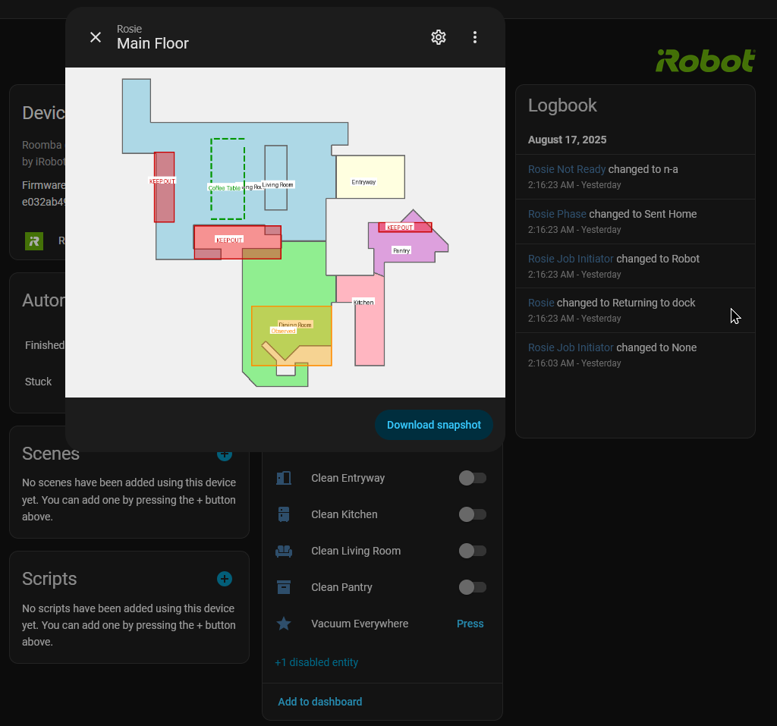Screen dimensions: 777x726
Task: Open the three-dot overflow menu
Action: click(475, 37)
